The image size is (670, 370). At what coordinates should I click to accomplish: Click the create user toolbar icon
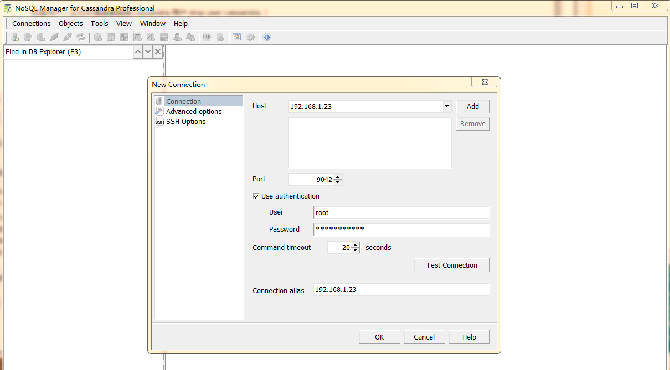(177, 38)
